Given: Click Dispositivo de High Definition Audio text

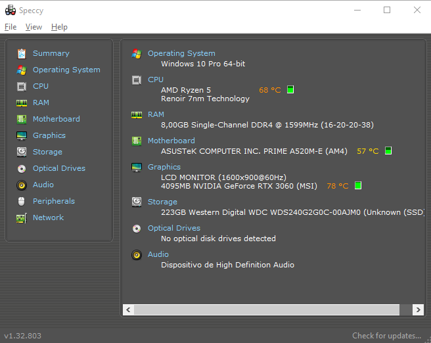Looking at the screenshot, I should pos(227,265).
